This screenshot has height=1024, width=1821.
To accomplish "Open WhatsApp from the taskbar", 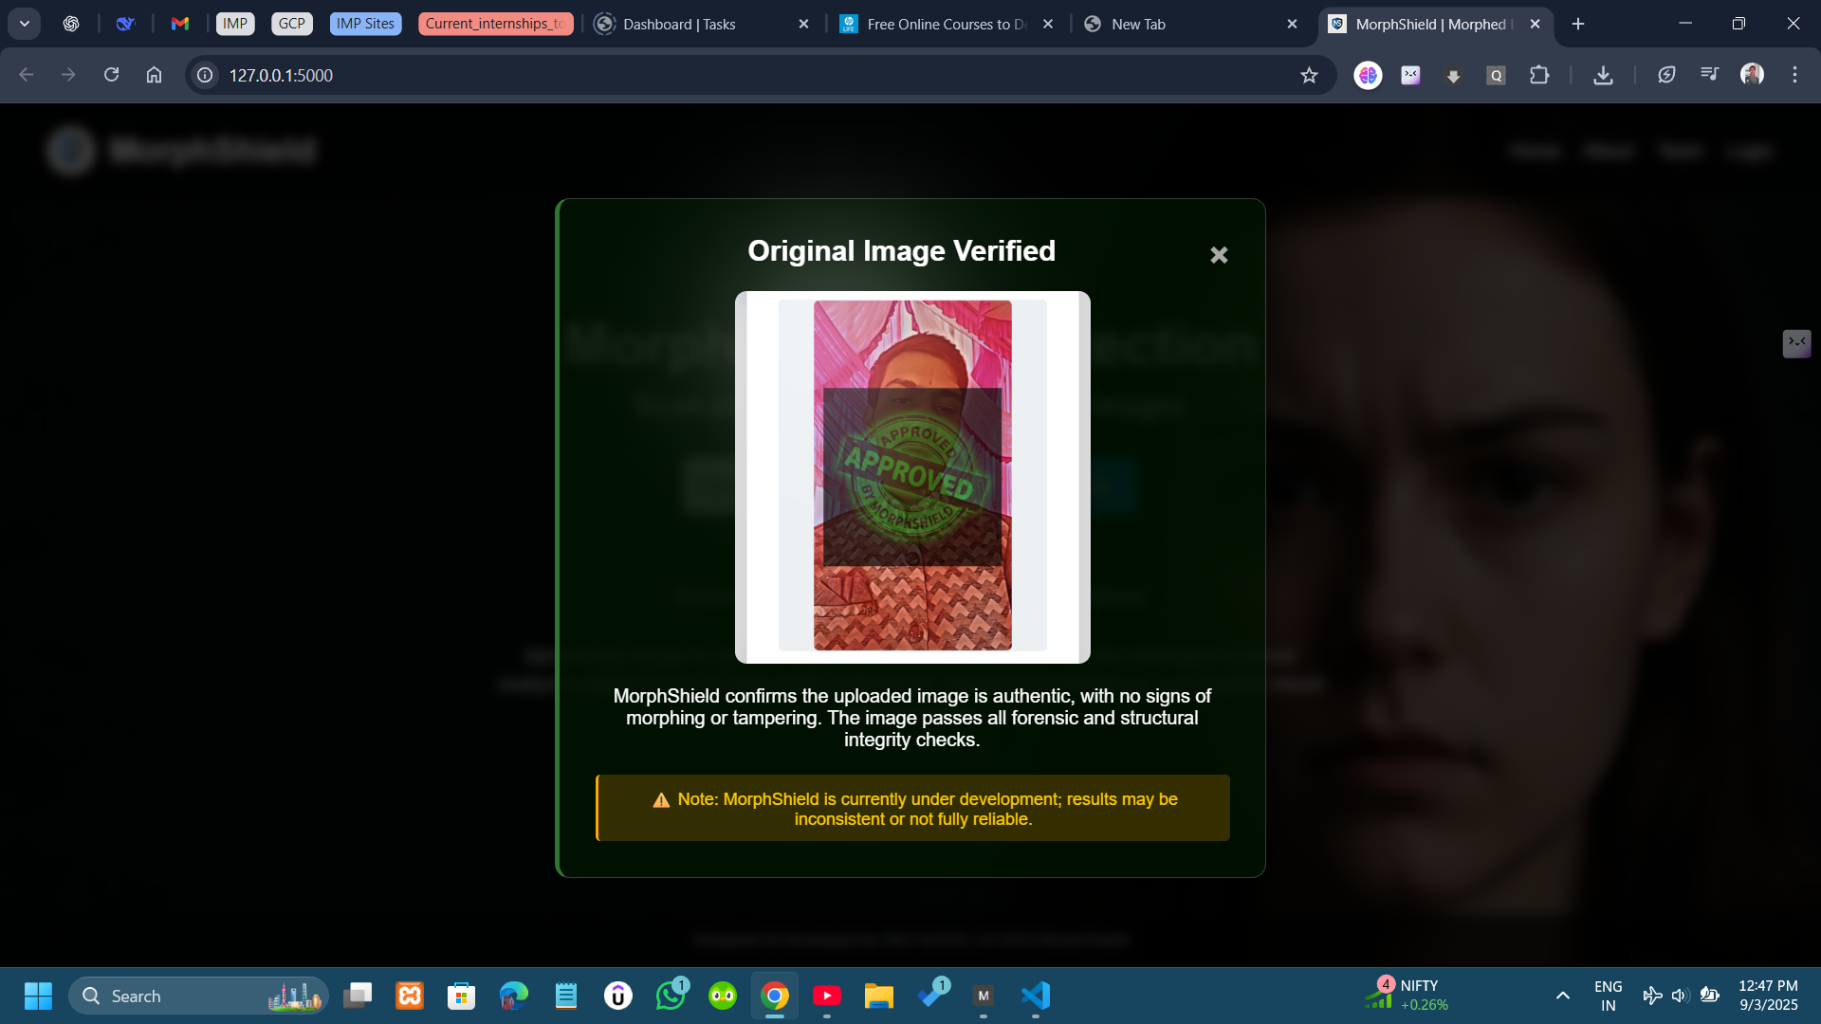I will [x=671, y=996].
